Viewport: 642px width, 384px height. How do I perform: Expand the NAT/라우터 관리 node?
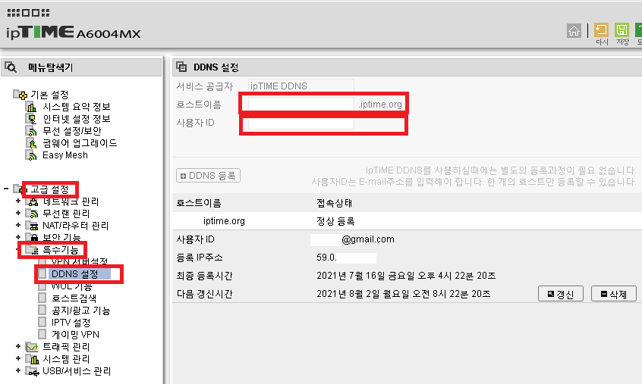[x=18, y=225]
